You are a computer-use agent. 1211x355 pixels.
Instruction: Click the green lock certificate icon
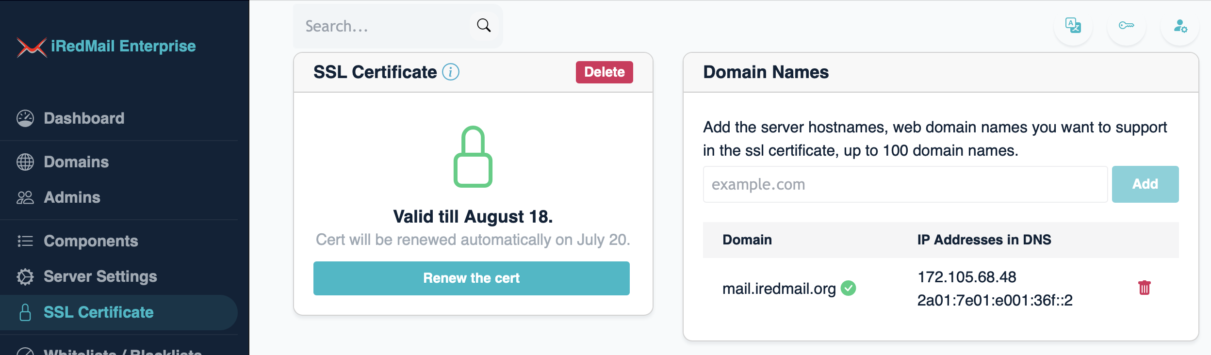[473, 157]
